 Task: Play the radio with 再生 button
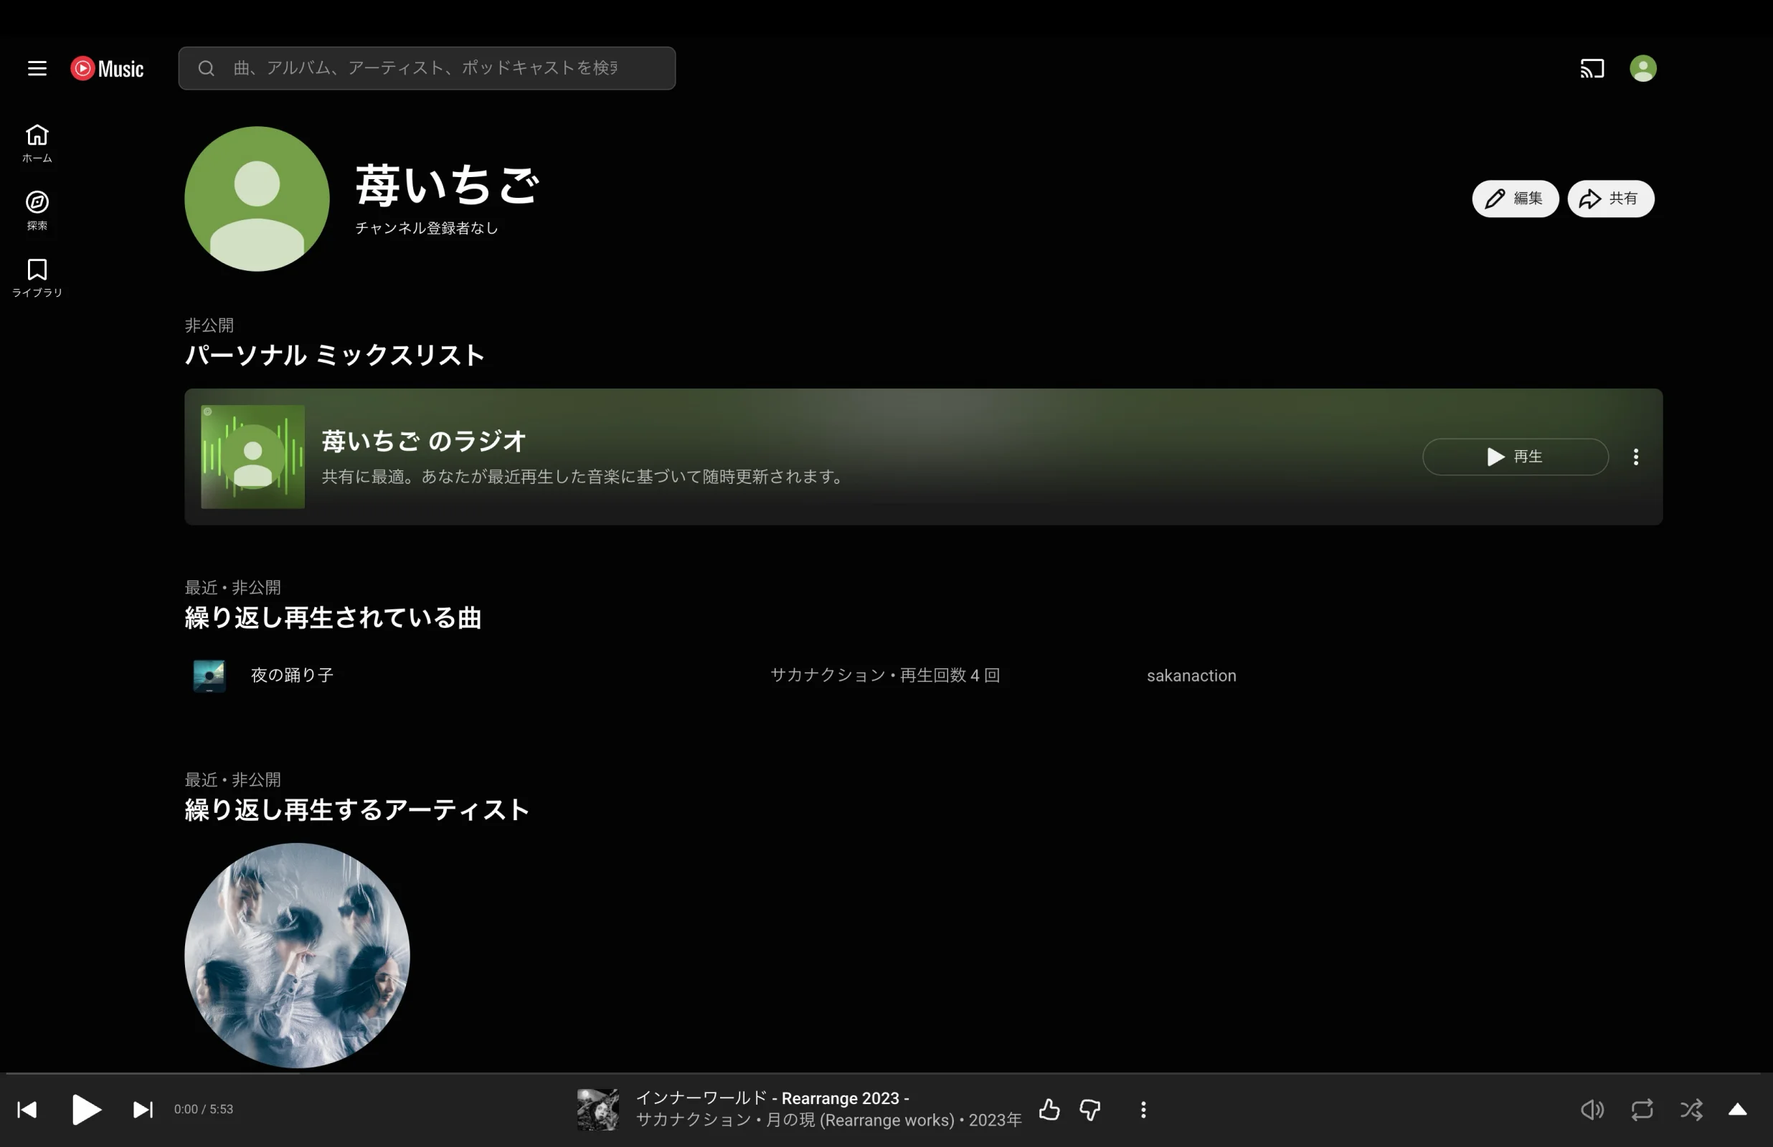(1516, 457)
